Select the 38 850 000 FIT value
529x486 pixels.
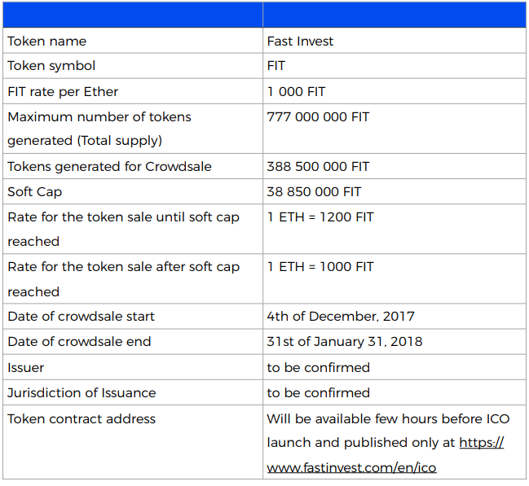pos(314,192)
